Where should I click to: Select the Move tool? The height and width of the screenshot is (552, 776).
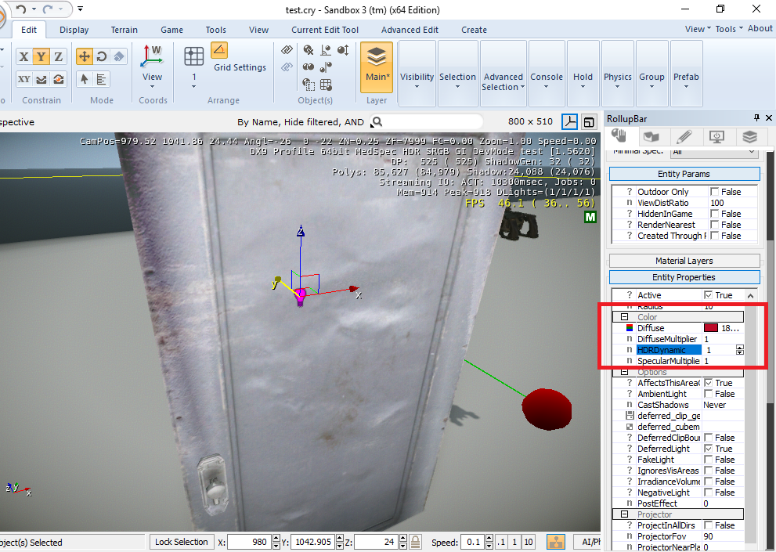(85, 56)
